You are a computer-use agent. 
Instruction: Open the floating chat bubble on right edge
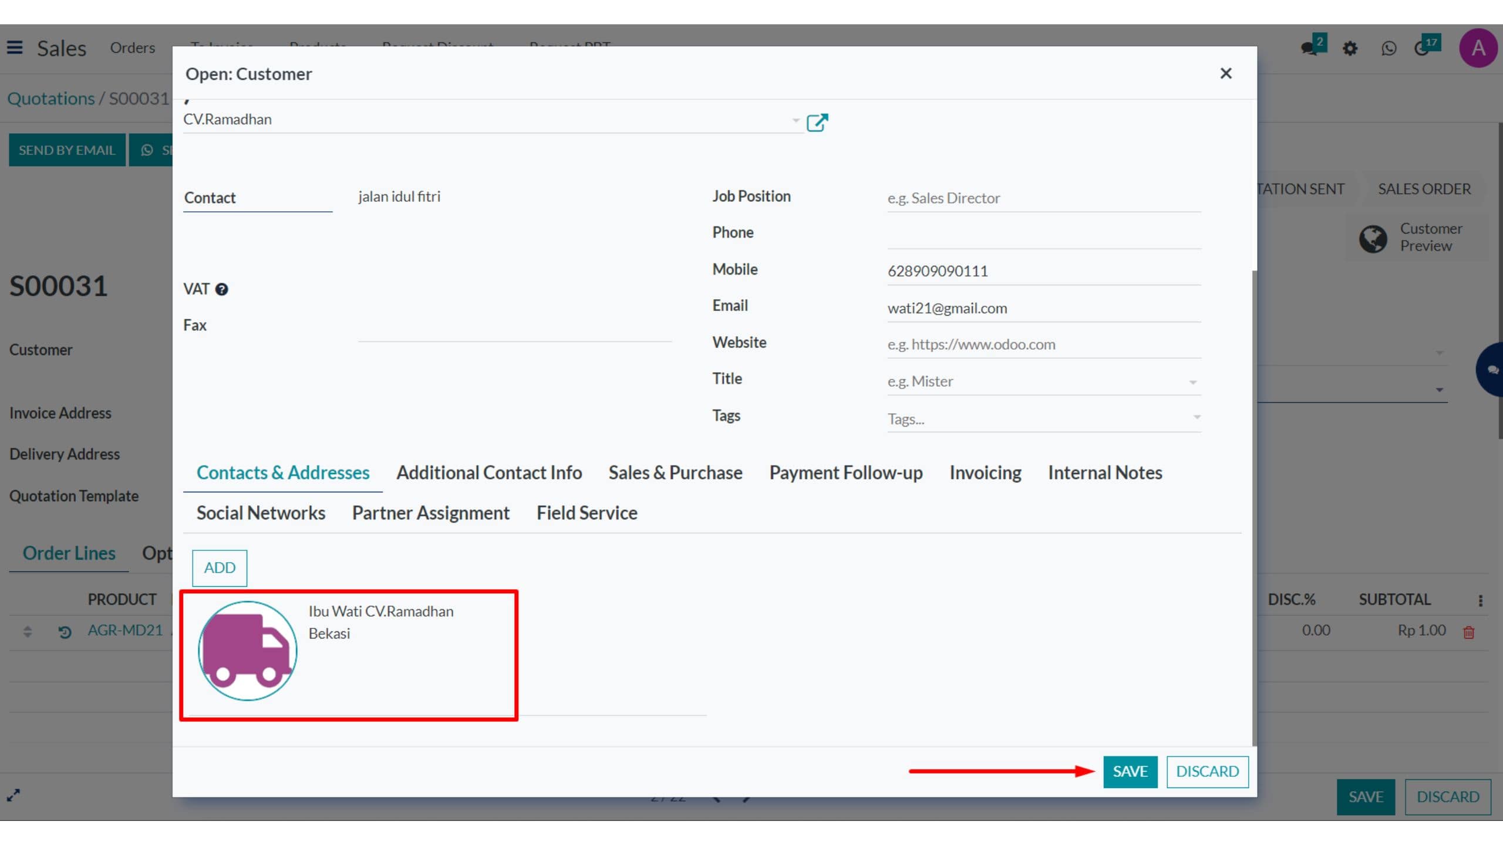[x=1490, y=370]
